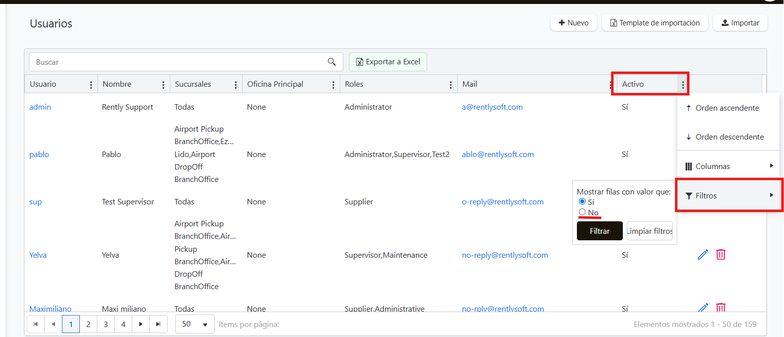Click the red trash icon for Yelva
Screen dimensions: 784x337
click(x=721, y=255)
